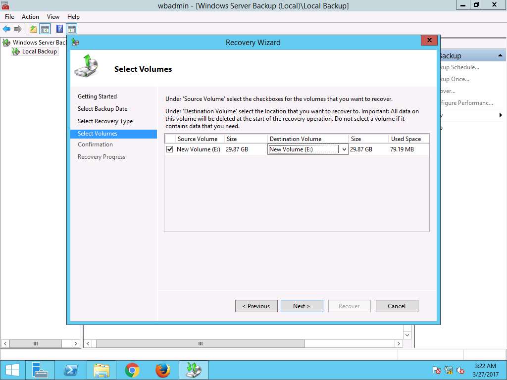Open Firefox from the taskbar
507x380 pixels.
[x=162, y=370]
